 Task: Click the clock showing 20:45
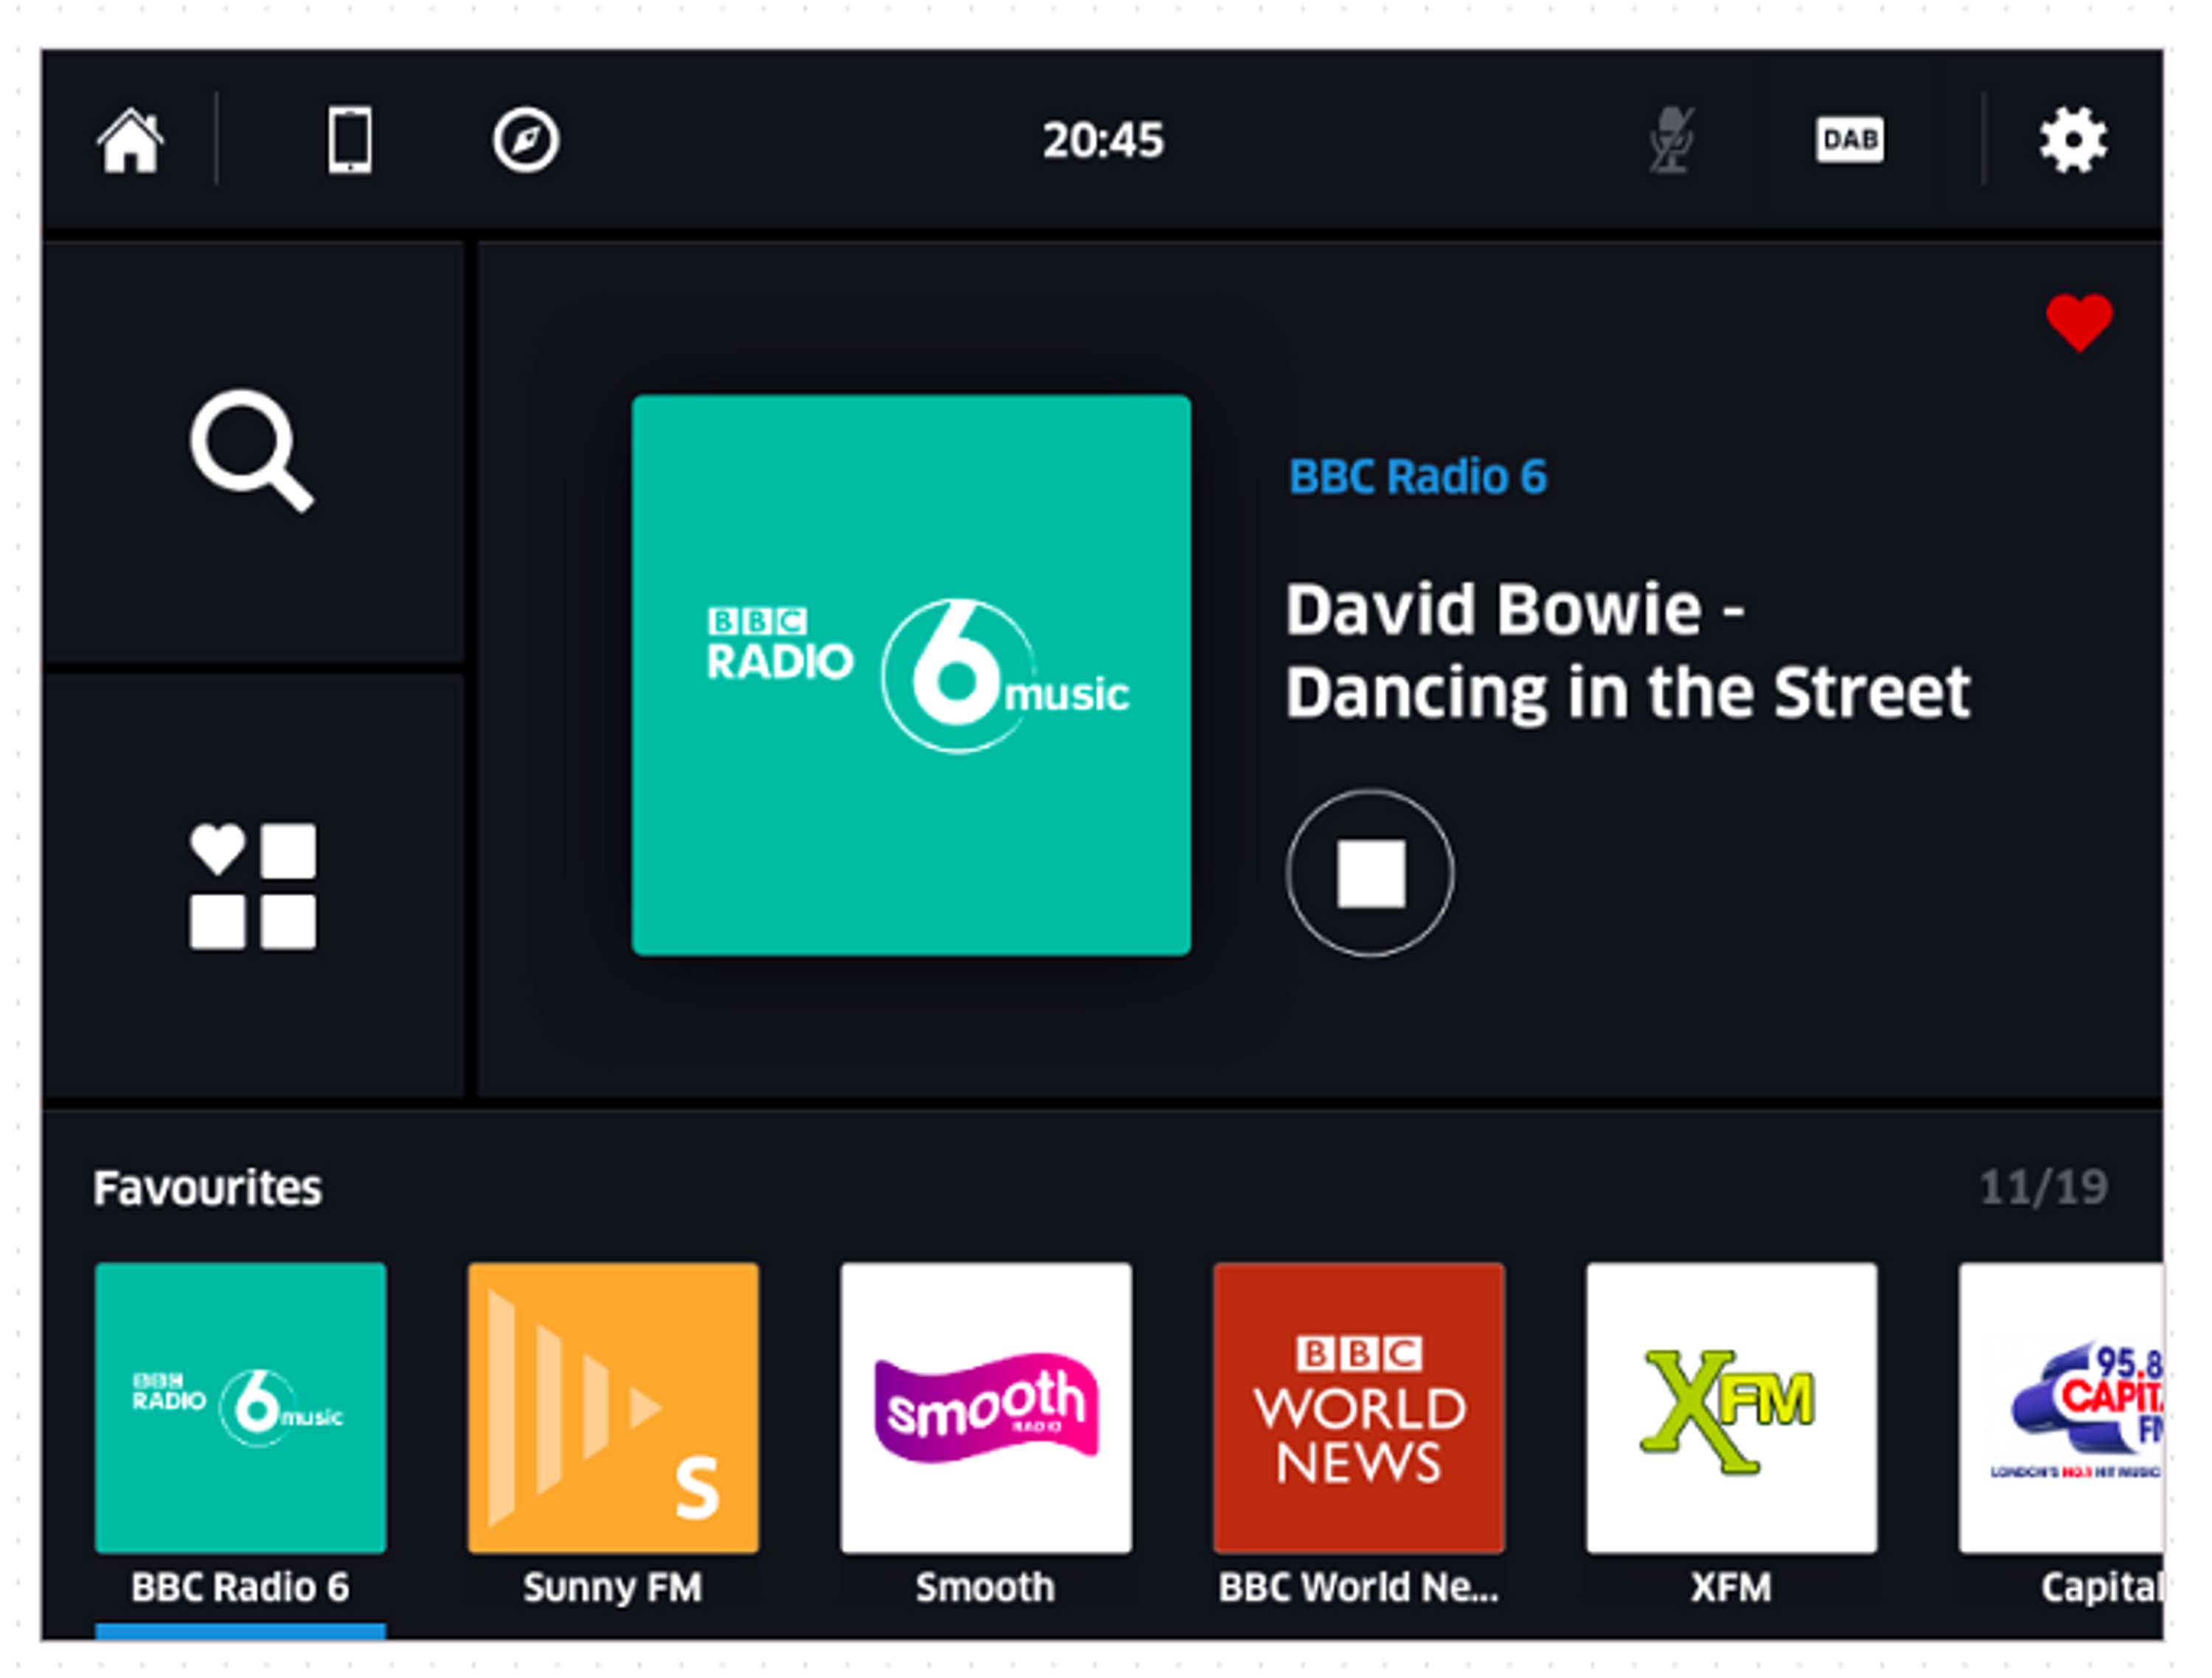1103,140
